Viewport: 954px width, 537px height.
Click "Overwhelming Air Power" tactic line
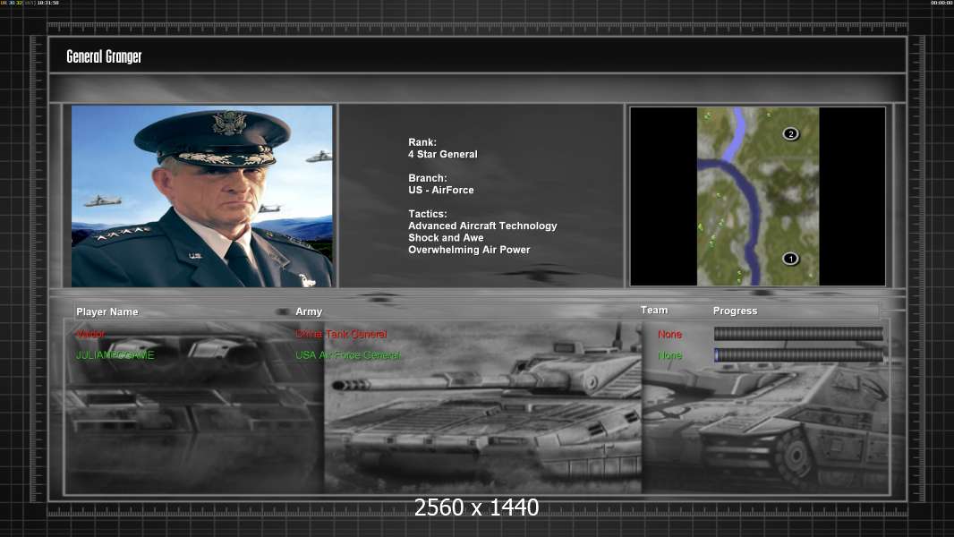pos(469,250)
